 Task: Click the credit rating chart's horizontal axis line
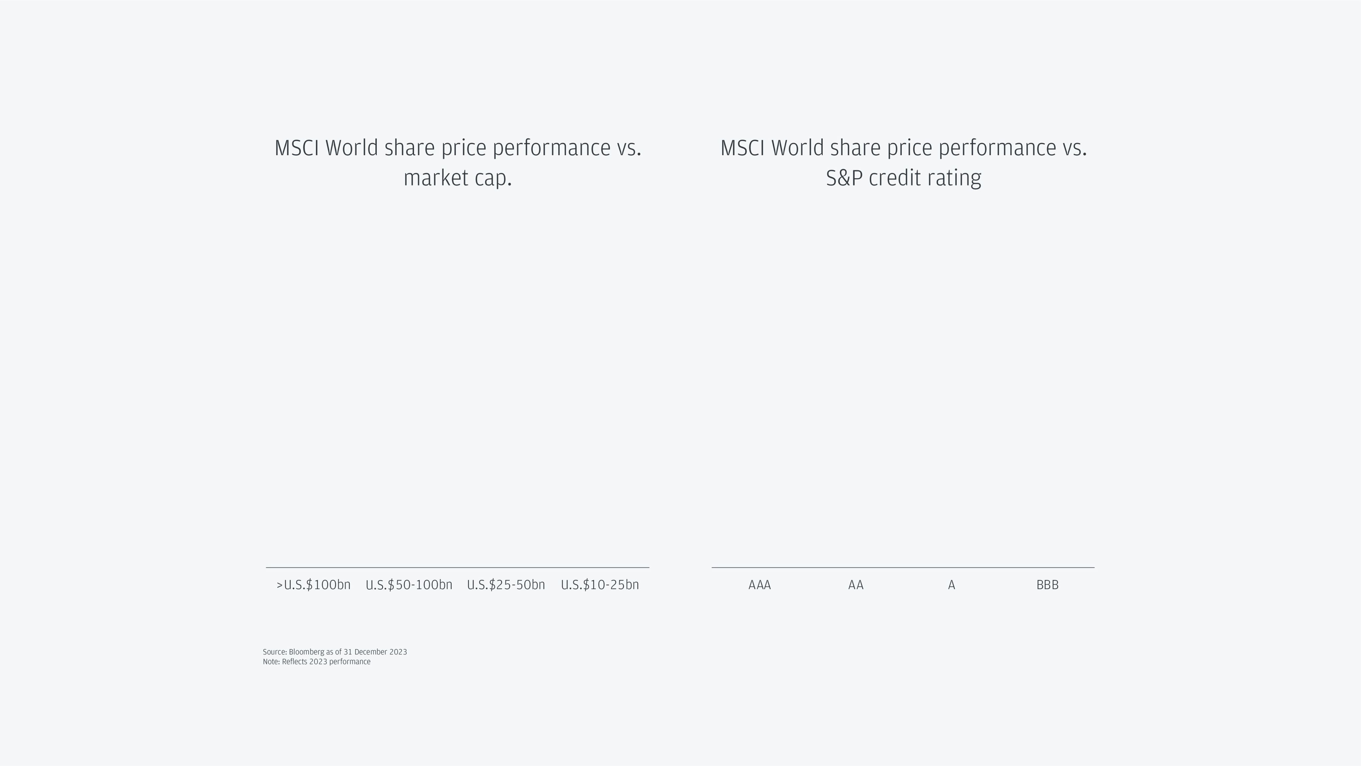(x=903, y=567)
